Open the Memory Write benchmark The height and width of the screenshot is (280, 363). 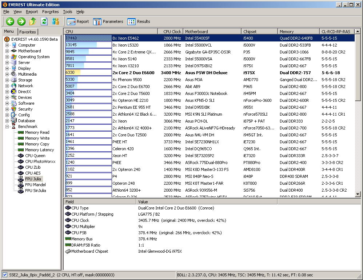(37, 138)
